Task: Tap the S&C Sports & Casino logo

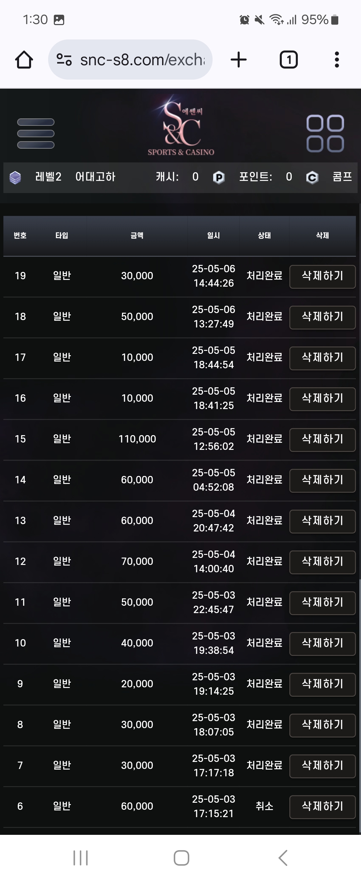Action: coord(181,126)
